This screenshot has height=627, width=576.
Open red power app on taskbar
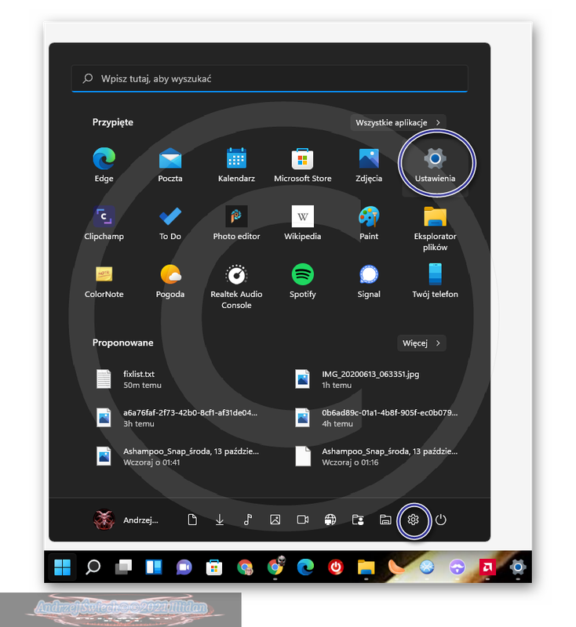(x=335, y=567)
